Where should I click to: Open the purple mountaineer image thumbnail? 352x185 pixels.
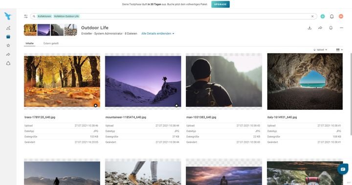(x=143, y=81)
